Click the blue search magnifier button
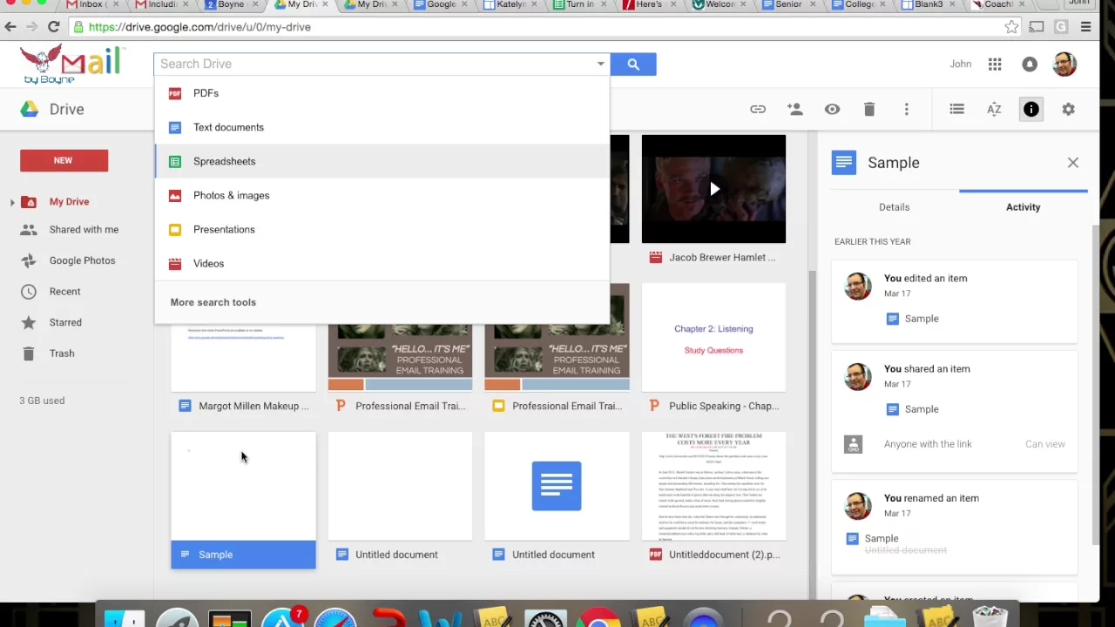This screenshot has height=627, width=1115. coord(633,64)
